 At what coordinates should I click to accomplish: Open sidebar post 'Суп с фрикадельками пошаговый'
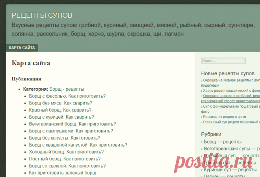click(231, 106)
